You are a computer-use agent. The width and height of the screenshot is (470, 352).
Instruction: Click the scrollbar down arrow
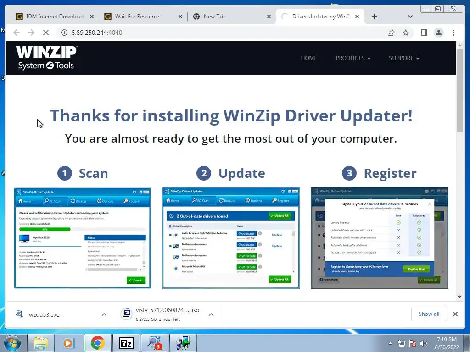click(x=459, y=297)
